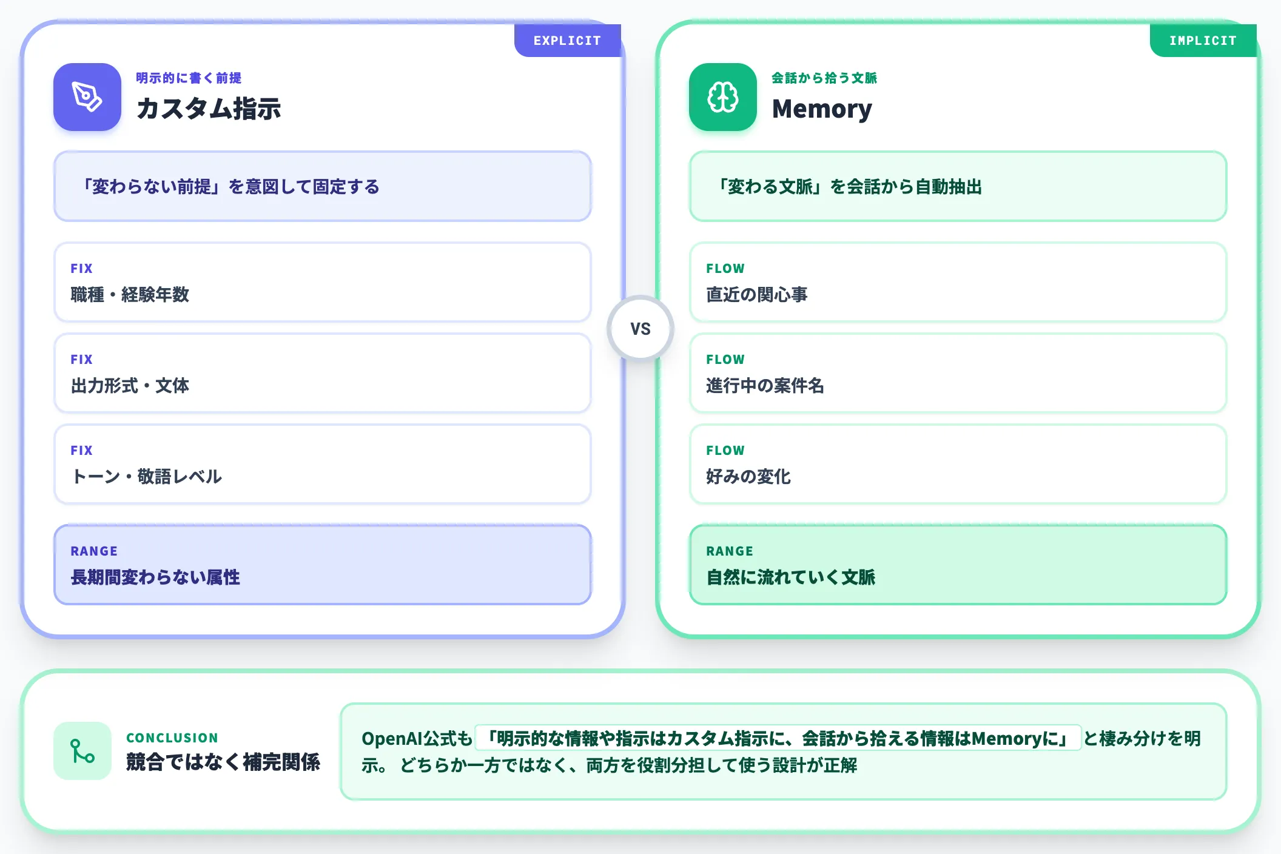This screenshot has height=854, width=1281.
Task: Select the IMPLICIT corner badge
Action: [1203, 41]
